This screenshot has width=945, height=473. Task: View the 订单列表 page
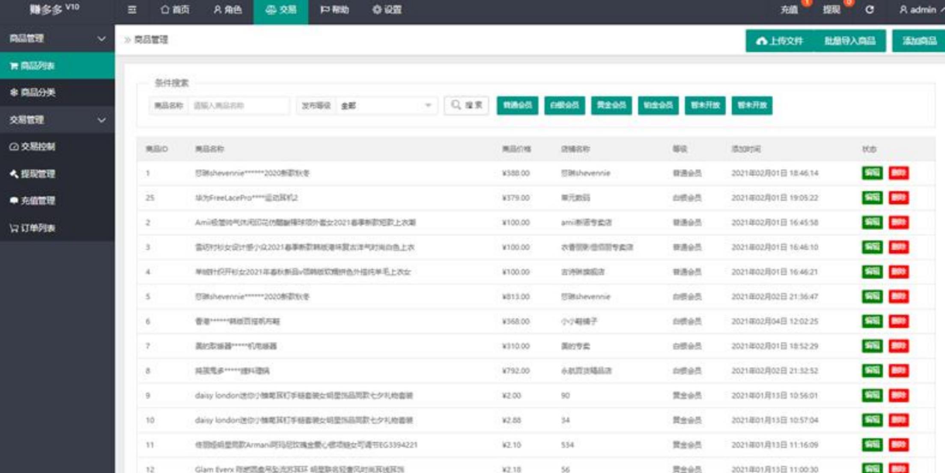[35, 228]
